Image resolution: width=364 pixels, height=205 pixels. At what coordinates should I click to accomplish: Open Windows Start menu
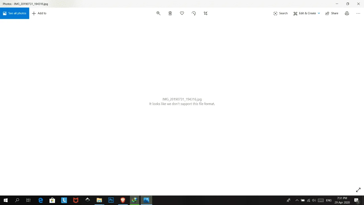(5, 200)
